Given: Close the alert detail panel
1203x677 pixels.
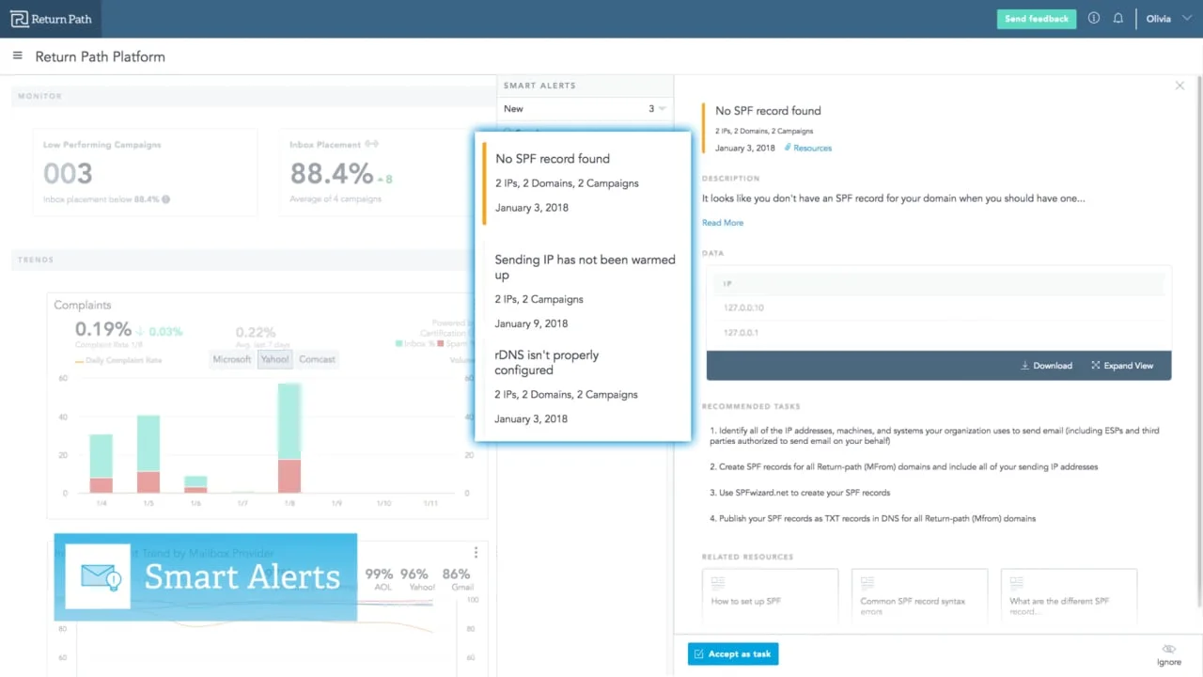Looking at the screenshot, I should coord(1180,86).
